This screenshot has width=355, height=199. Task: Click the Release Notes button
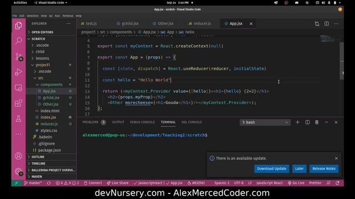pos(324,169)
